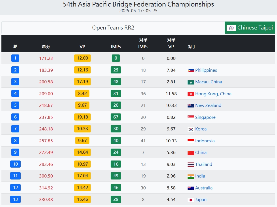The image size is (277, 207).
Task: Click the India flag icon
Action: point(191,176)
